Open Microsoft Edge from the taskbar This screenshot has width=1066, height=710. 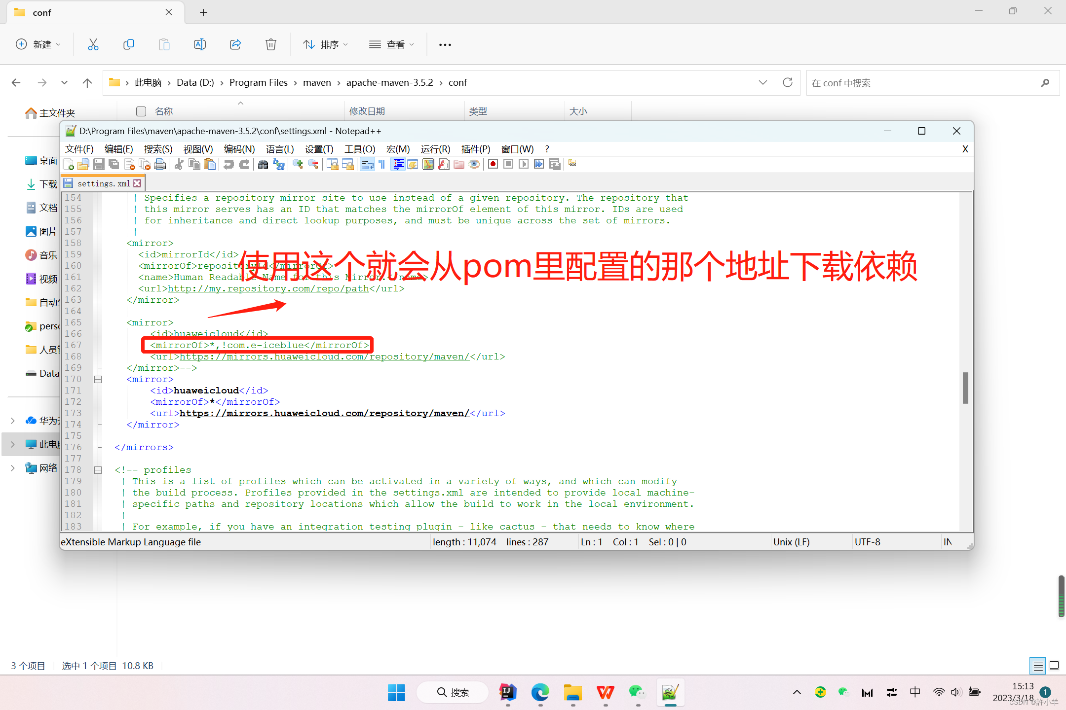[x=540, y=693]
